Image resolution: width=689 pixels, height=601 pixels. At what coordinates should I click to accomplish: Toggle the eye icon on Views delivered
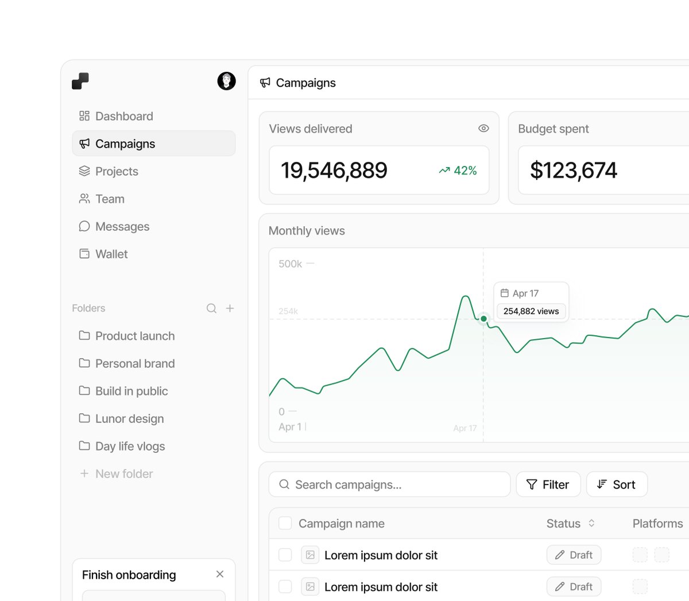click(483, 129)
